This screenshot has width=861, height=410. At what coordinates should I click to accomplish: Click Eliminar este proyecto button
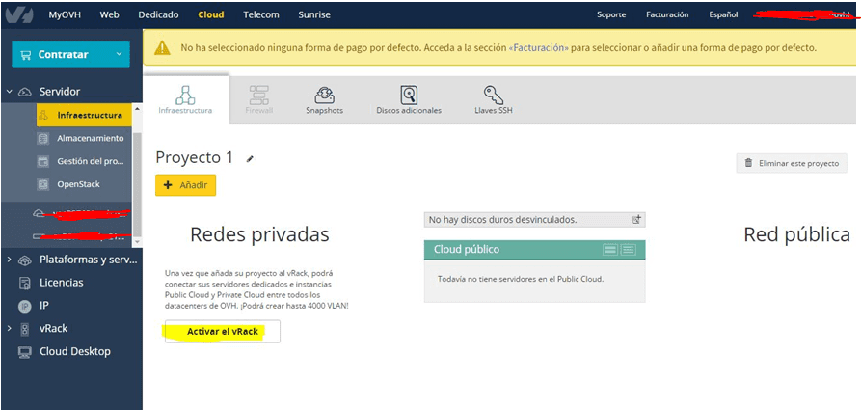pos(792,163)
